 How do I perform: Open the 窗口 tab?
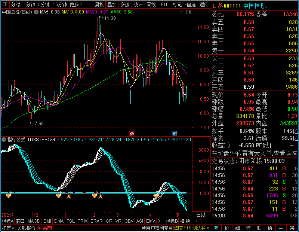20,221
